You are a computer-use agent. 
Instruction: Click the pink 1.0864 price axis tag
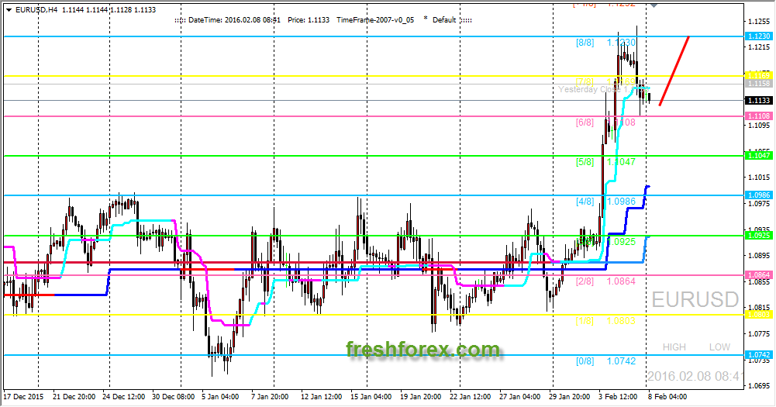tap(758, 274)
